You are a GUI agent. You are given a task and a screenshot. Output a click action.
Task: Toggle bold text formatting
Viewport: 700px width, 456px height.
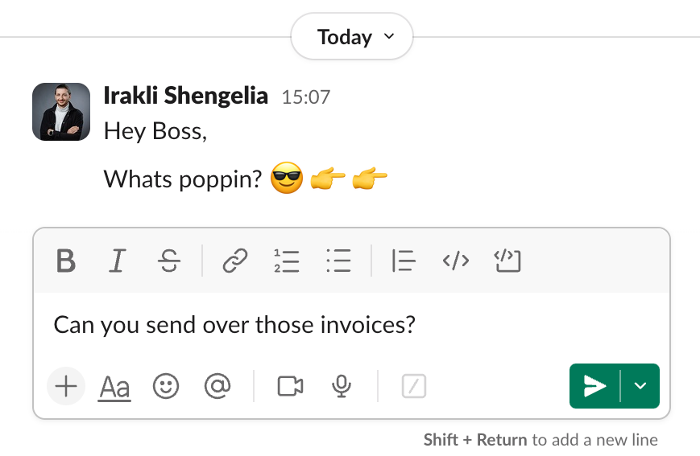[66, 261]
